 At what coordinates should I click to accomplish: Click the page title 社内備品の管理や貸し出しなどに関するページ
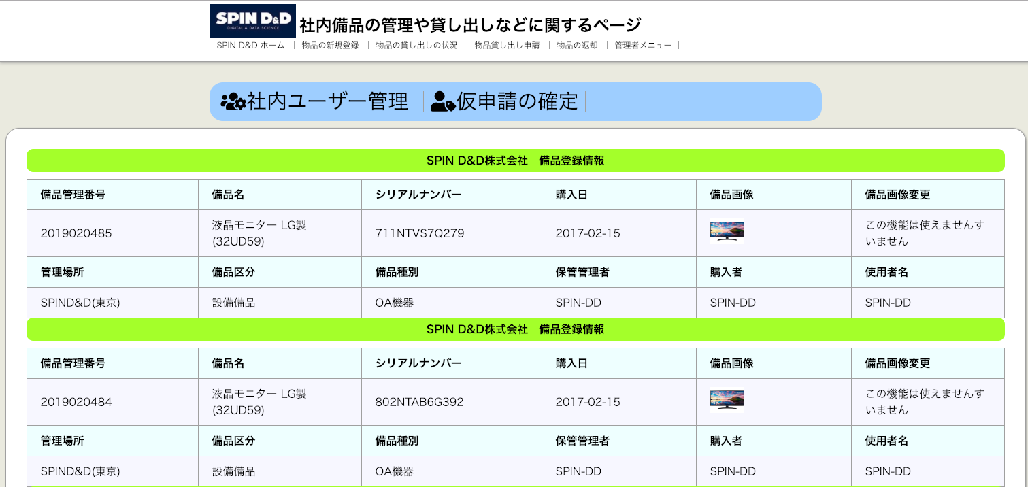pos(470,25)
